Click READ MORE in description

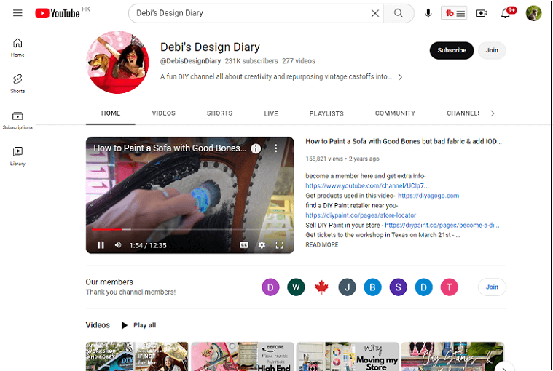point(321,245)
